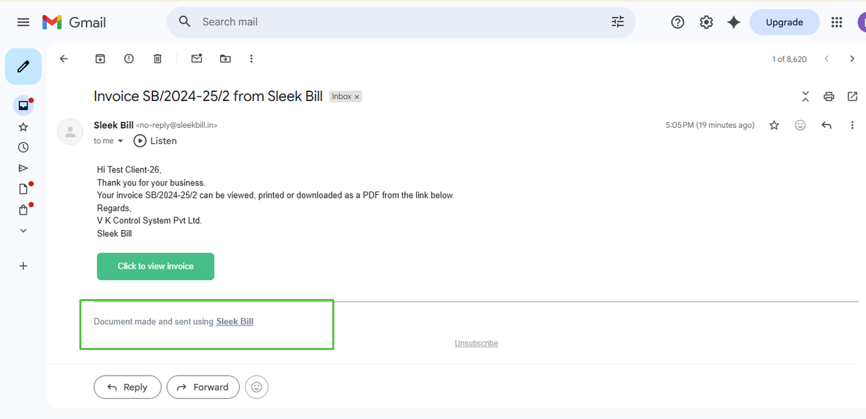This screenshot has width=866, height=419.
Task: Show details dropdown next to 'to me'
Action: coord(121,141)
